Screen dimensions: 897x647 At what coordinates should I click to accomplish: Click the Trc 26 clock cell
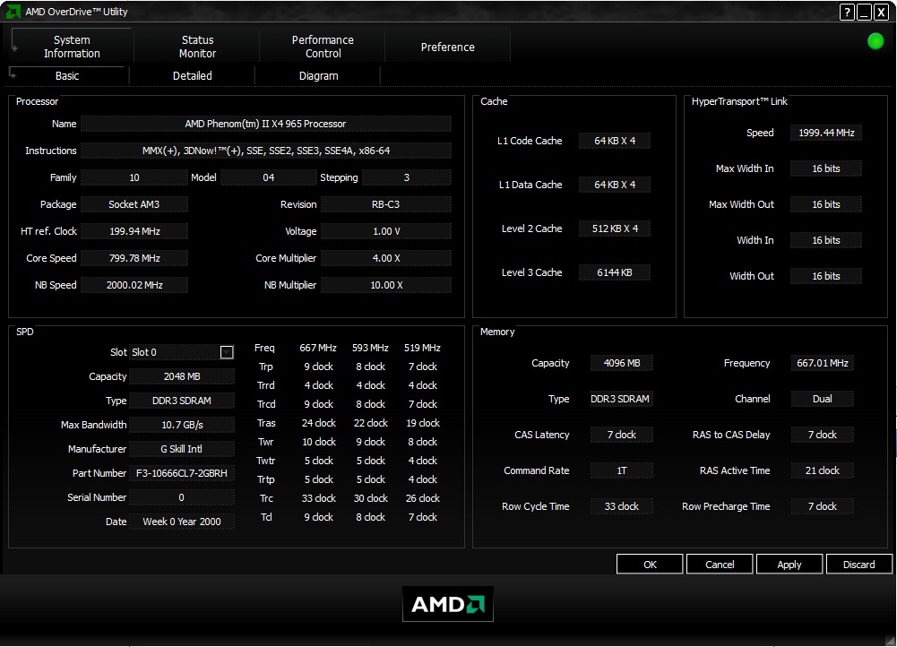(x=423, y=498)
